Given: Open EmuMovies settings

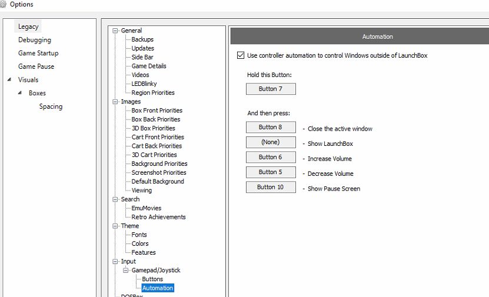Looking at the screenshot, I should (x=147, y=208).
